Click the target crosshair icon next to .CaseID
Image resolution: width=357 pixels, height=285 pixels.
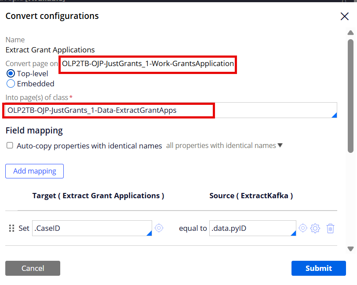point(159,228)
